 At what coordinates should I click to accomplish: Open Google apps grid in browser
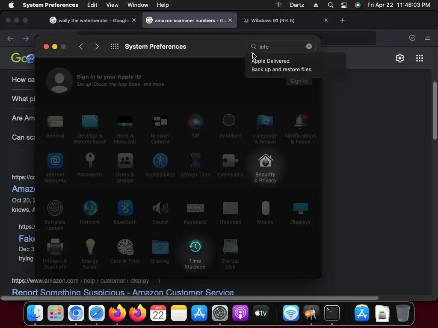coord(419,58)
